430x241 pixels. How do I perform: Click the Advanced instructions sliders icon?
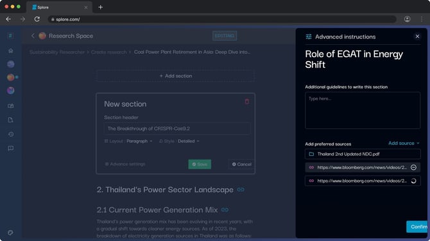click(309, 37)
